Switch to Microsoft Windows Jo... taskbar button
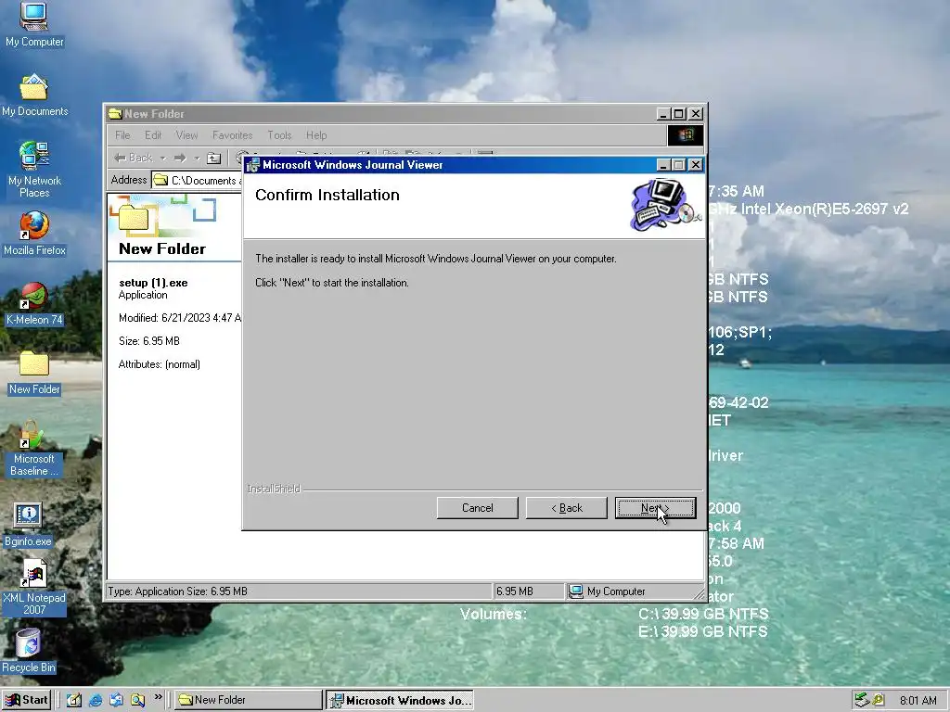The height and width of the screenshot is (712, 950). pyautogui.click(x=400, y=700)
